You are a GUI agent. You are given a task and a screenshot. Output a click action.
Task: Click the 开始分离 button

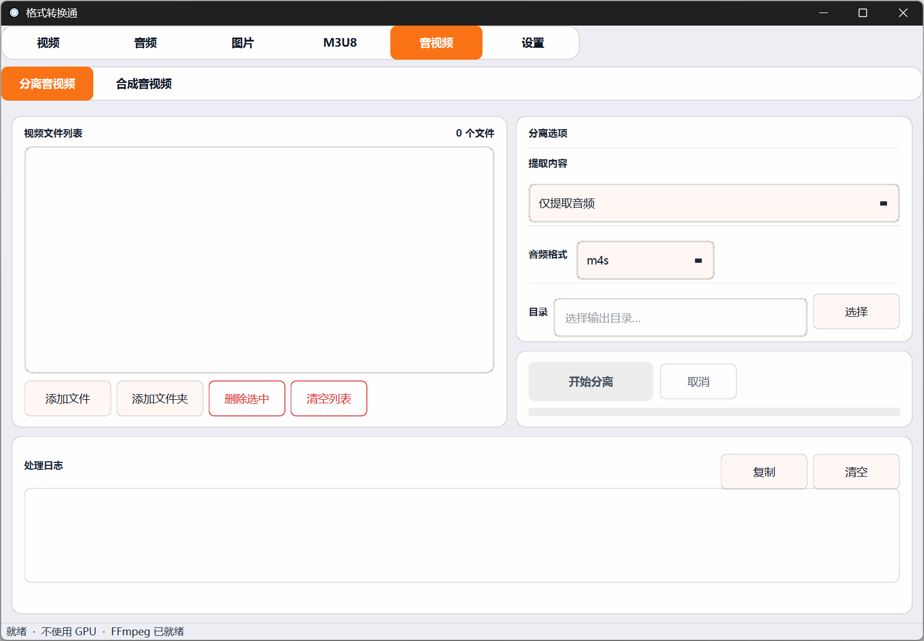[x=591, y=382]
